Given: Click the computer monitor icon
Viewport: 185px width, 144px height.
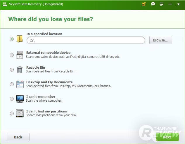Looking at the screenshot, I should point(20,99).
